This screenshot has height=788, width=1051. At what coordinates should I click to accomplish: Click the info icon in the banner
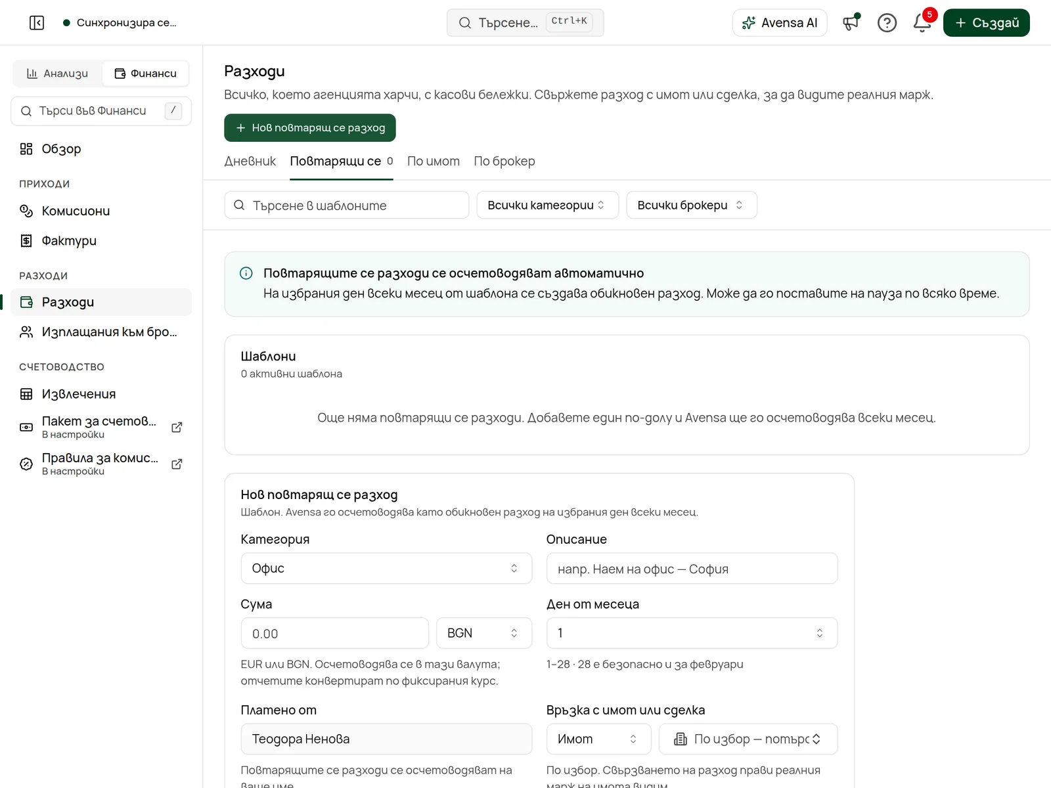(246, 273)
